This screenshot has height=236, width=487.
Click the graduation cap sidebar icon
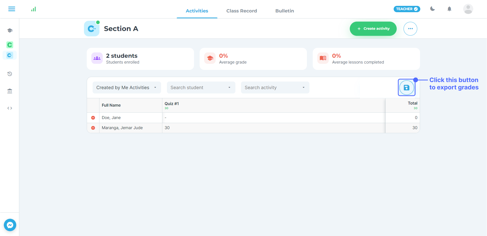point(10,30)
